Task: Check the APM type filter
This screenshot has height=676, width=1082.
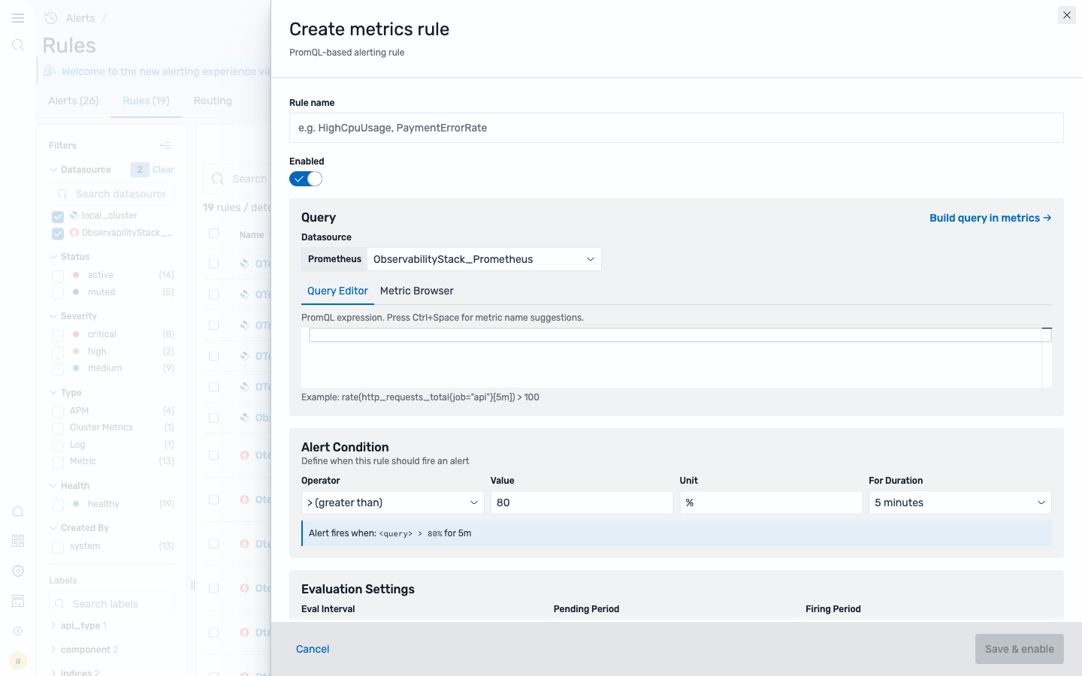Action: (x=58, y=412)
